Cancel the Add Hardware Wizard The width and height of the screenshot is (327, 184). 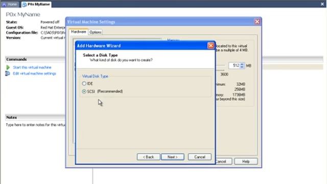[200, 157]
